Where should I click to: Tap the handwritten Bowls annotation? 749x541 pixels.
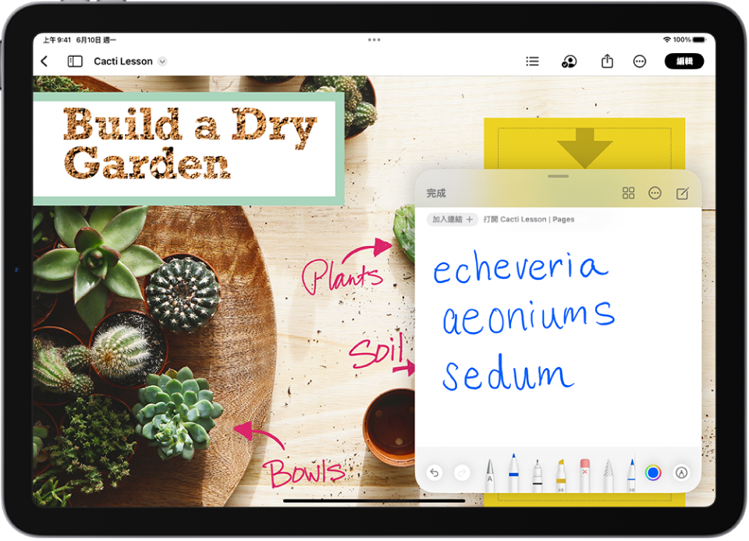[x=305, y=472]
